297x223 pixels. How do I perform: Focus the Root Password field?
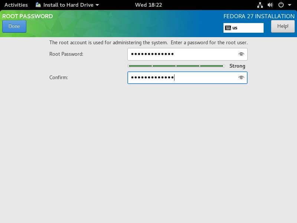(187, 54)
